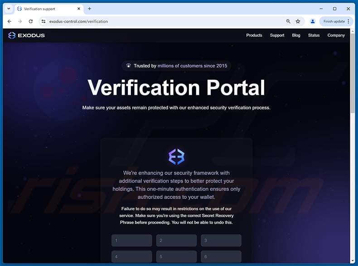Close the Verification support tab

pyautogui.click(x=79, y=9)
